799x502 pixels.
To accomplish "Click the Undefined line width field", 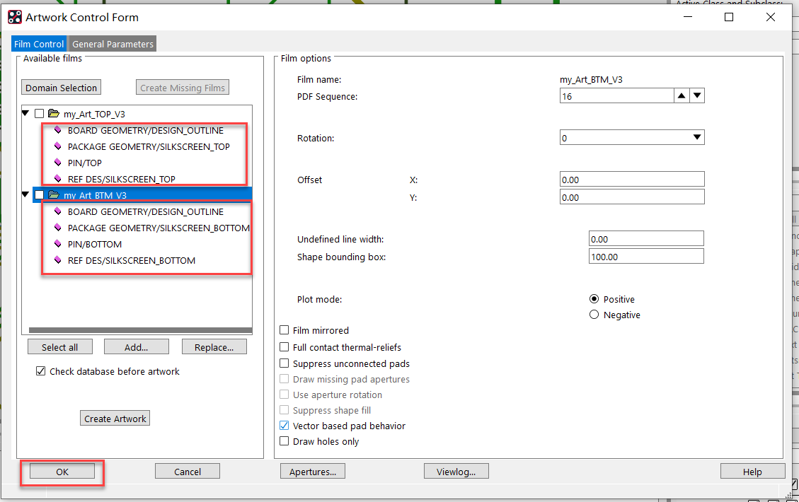I will 645,239.
